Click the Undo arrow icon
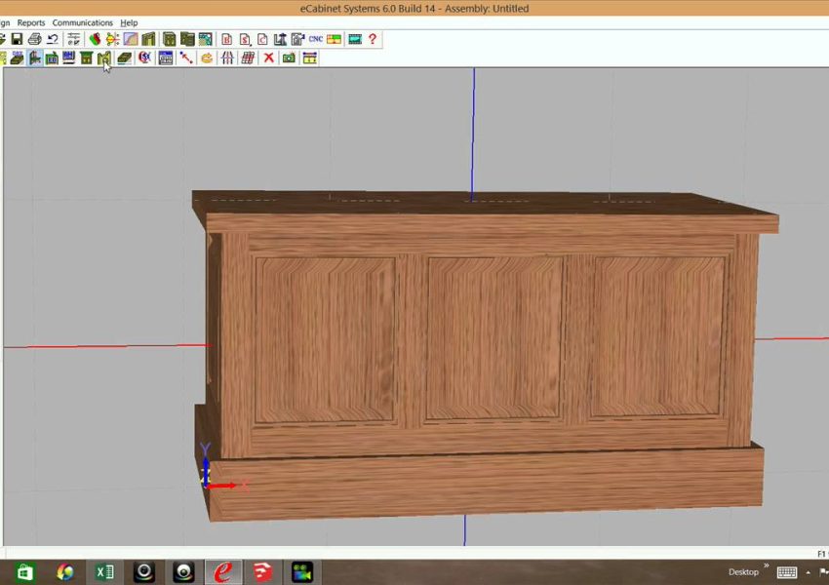The width and height of the screenshot is (829, 585). (53, 39)
